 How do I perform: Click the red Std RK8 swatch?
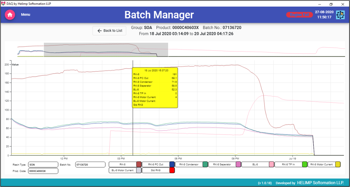tap(172, 170)
